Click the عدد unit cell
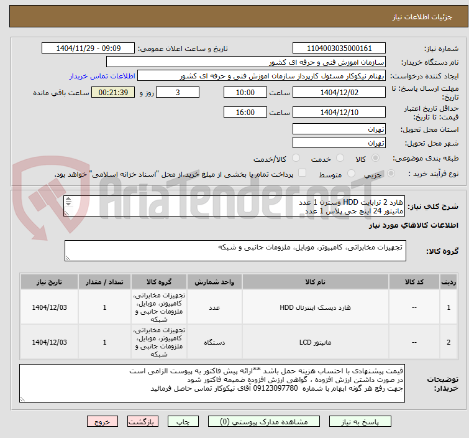The width and height of the screenshot is (469, 438). [214, 307]
